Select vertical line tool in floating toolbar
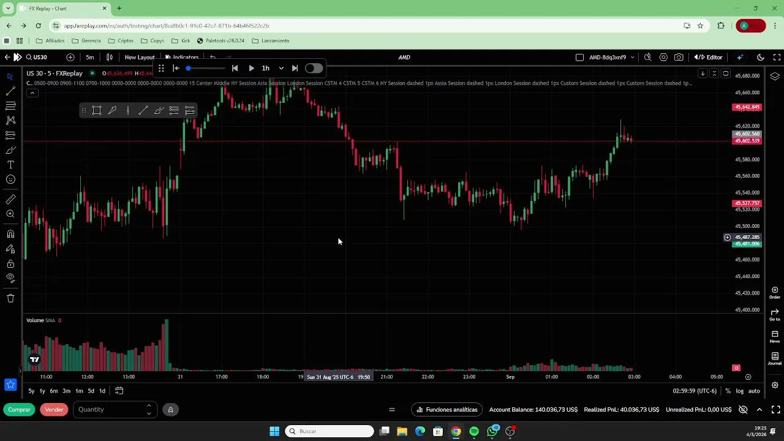Viewport: 784px width, 441px height. tap(128, 110)
